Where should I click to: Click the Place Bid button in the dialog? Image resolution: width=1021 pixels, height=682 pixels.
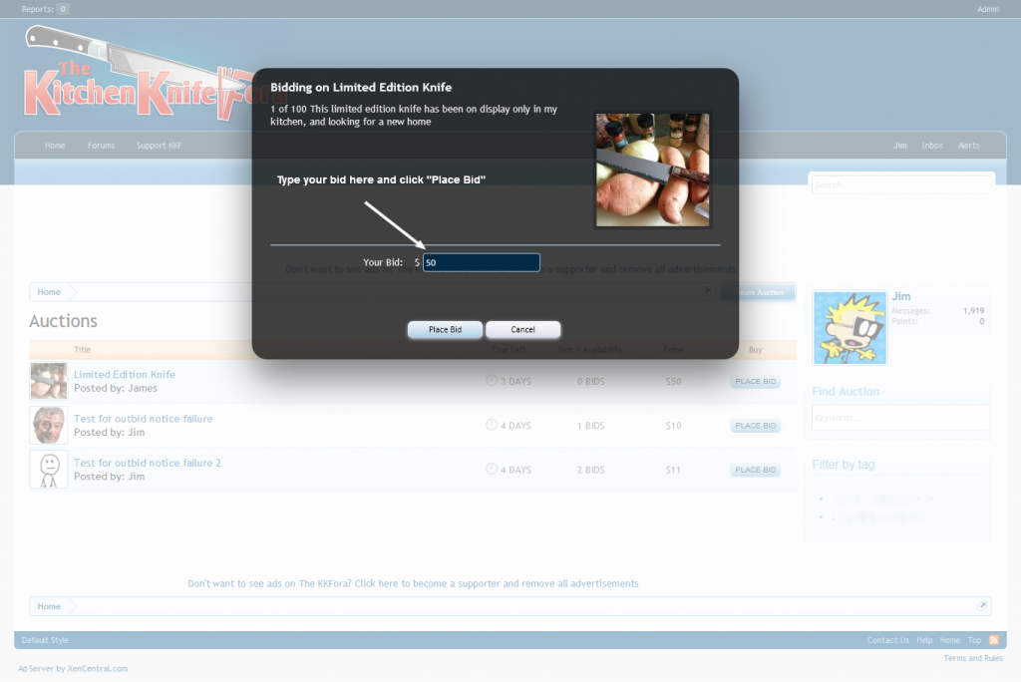point(445,330)
